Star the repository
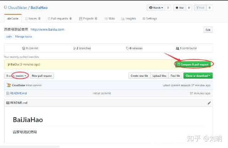 pos(180,8)
